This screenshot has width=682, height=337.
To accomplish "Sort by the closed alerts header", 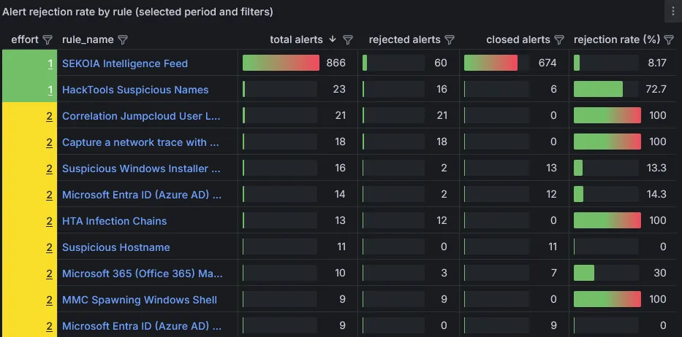I will tap(518, 39).
